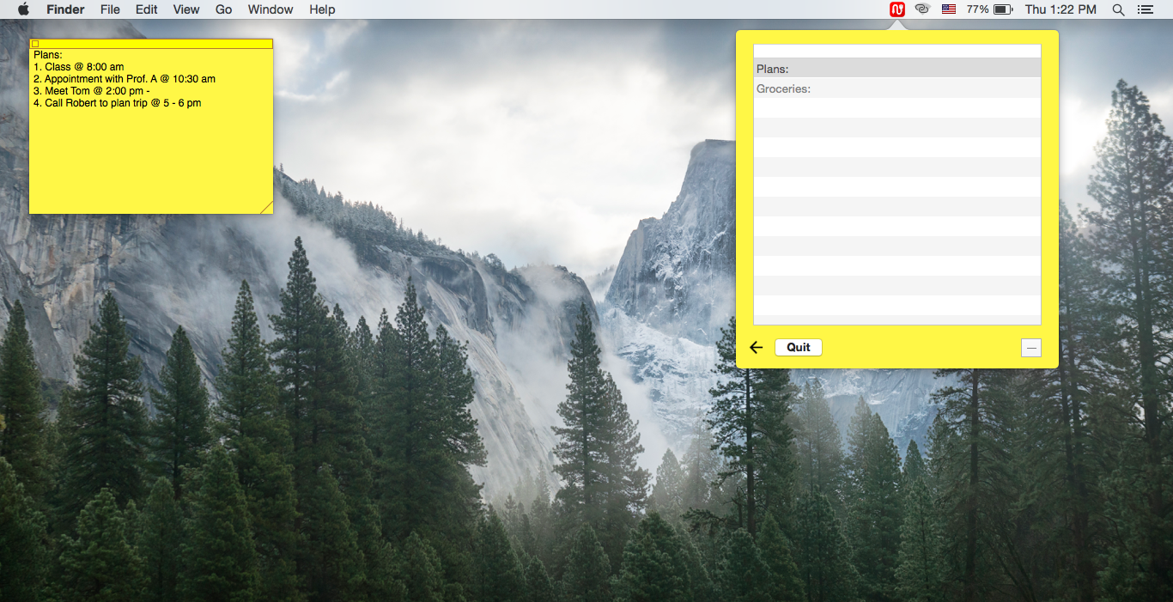1173x602 pixels.
Task: Click "3. Meet Tom @ 2:00 pm" line
Action: [92, 91]
